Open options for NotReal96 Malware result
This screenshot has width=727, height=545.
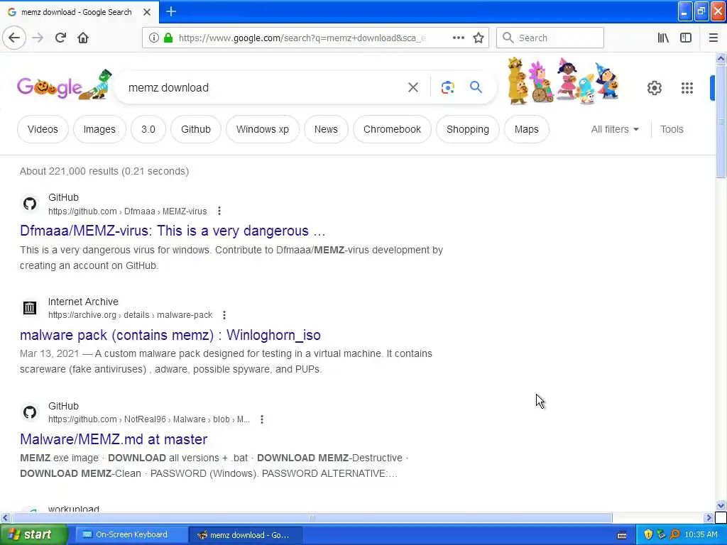tap(262, 419)
